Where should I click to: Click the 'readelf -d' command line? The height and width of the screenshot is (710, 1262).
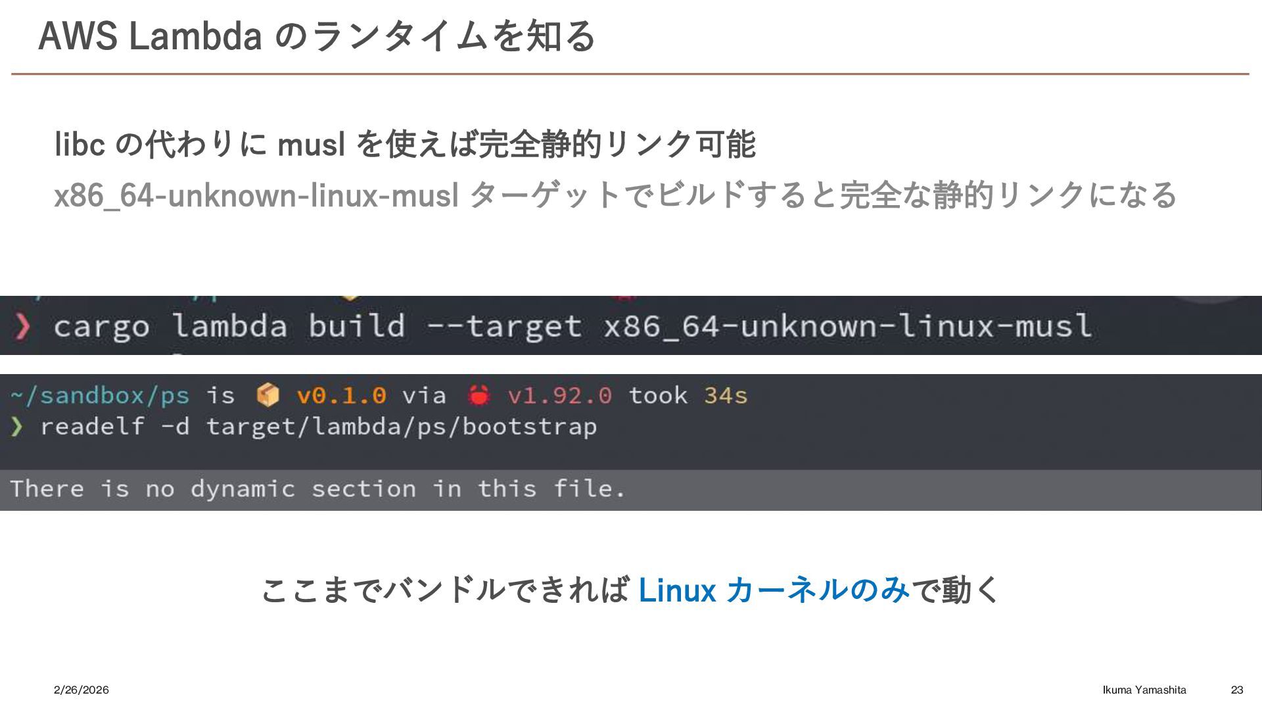click(115, 427)
